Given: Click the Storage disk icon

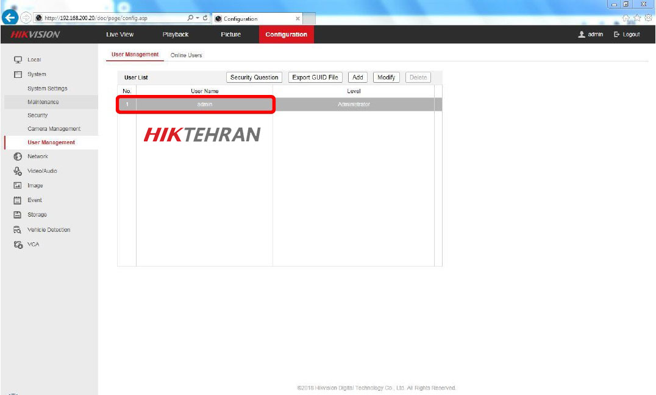Looking at the screenshot, I should tap(18, 215).
